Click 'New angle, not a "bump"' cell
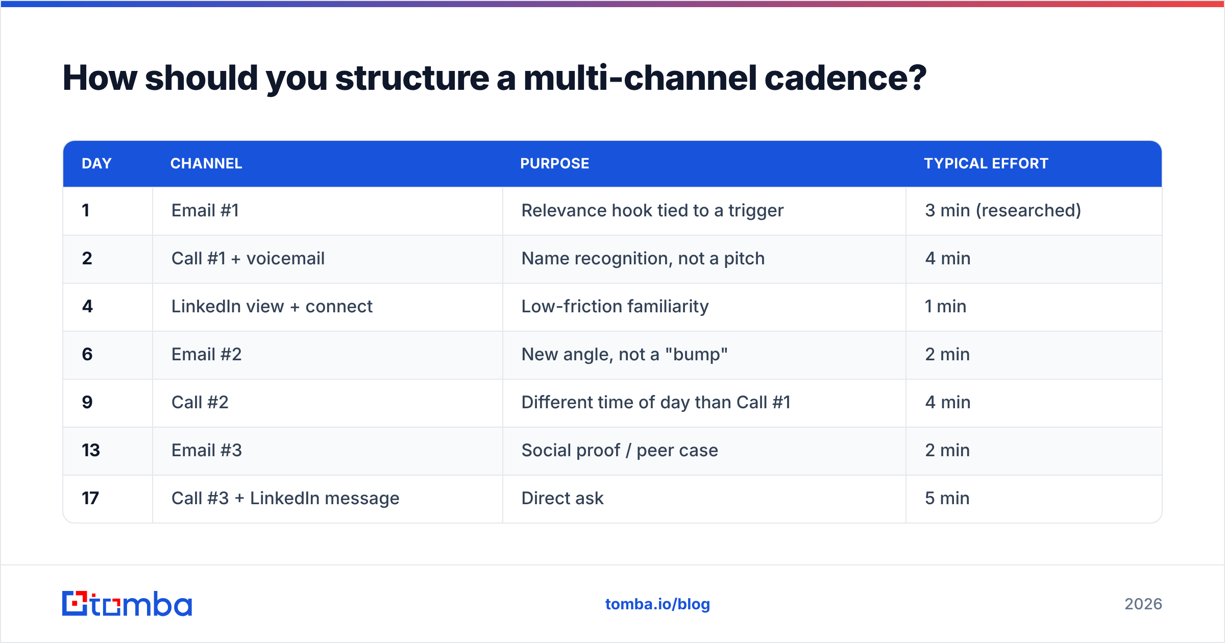 coord(704,355)
